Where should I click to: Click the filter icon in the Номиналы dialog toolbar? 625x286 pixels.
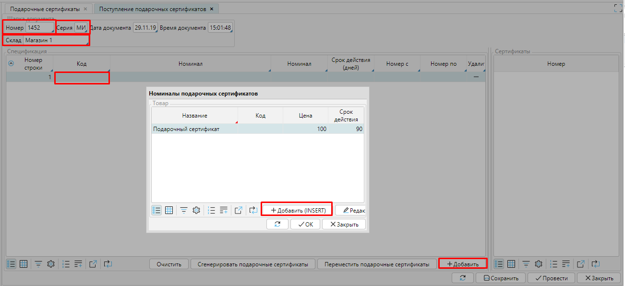coord(184,210)
